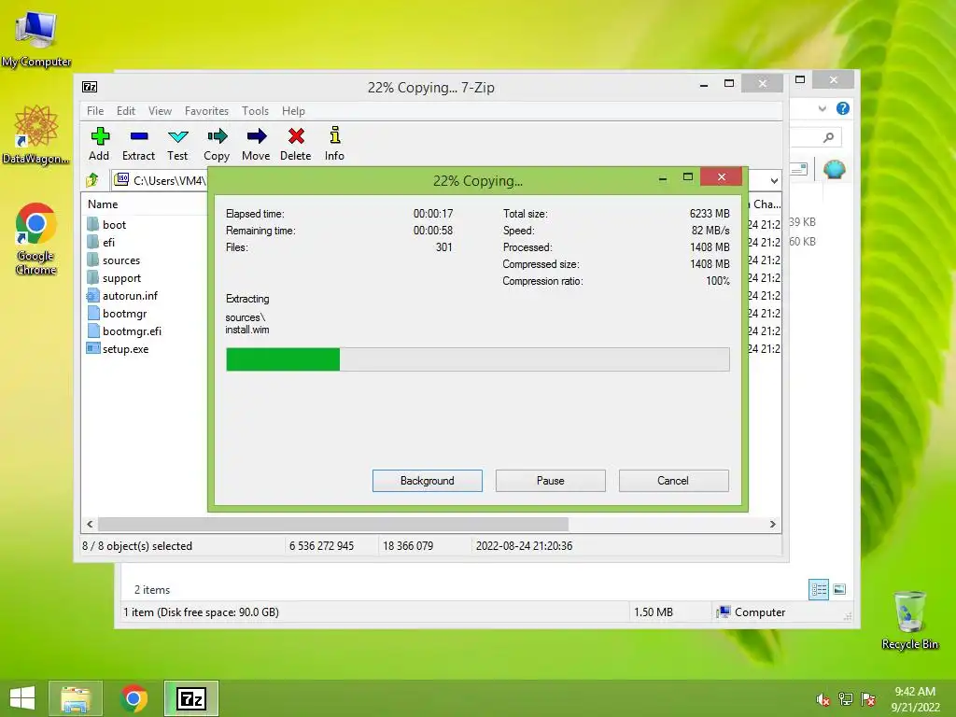Click the '6 536 272 945' status bar value
956x717 pixels.
pyautogui.click(x=321, y=545)
